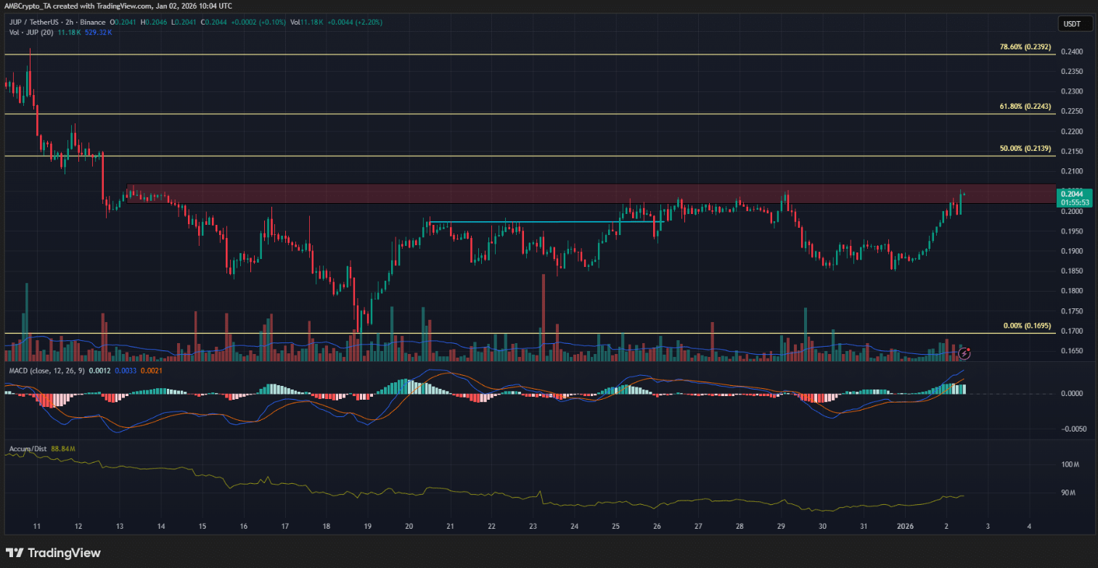Click the 25 date on time axis

(x=616, y=526)
